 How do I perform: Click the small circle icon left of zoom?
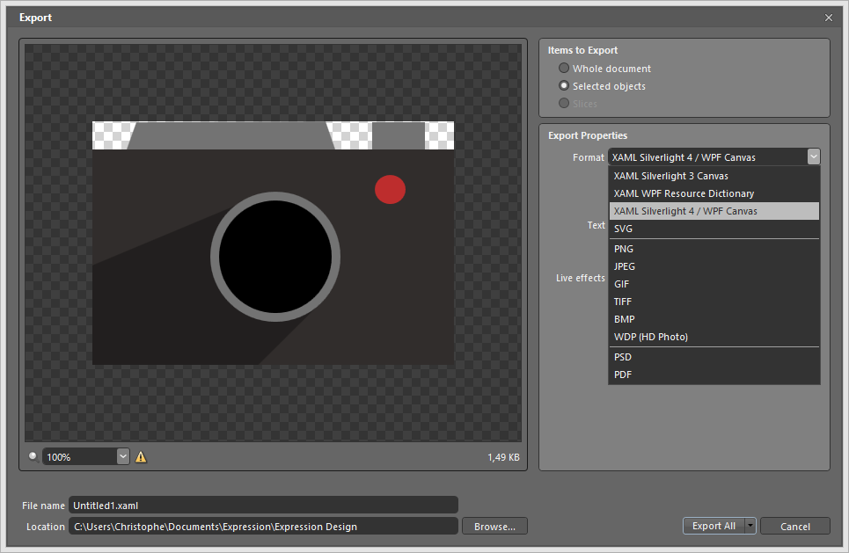tap(33, 456)
